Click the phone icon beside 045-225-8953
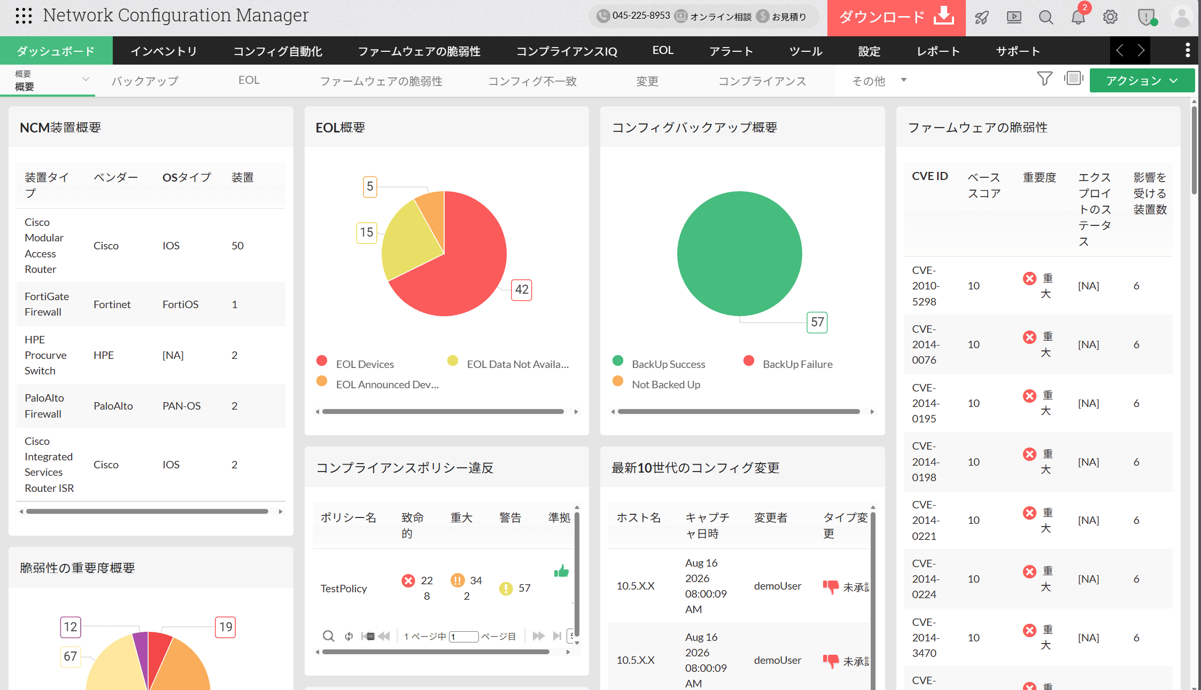This screenshot has width=1201, height=690. (603, 16)
